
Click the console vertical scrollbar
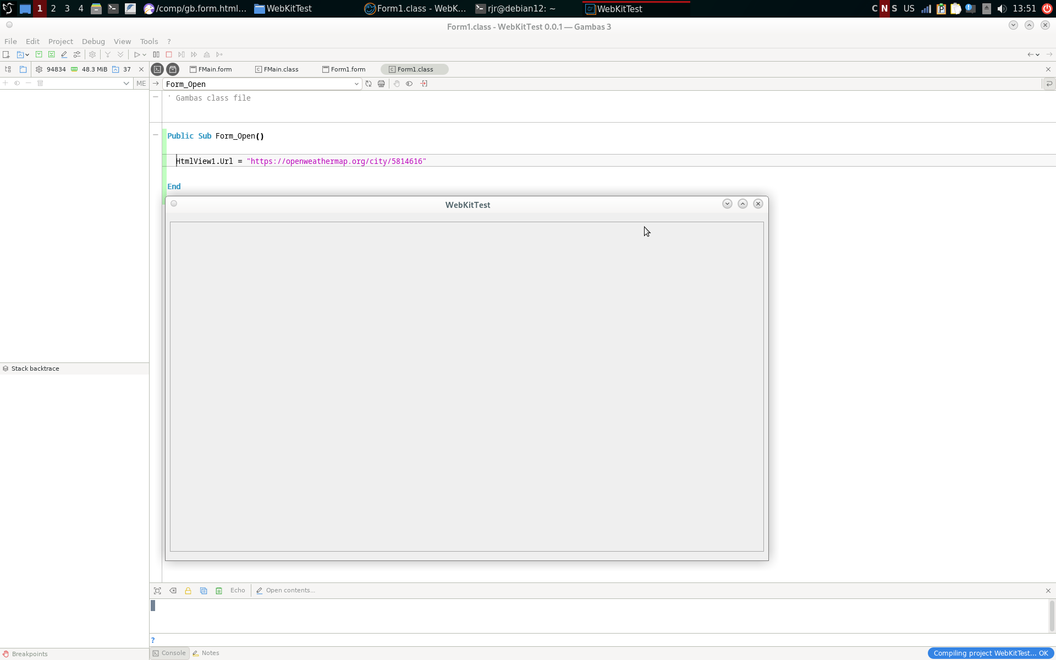[1051, 615]
